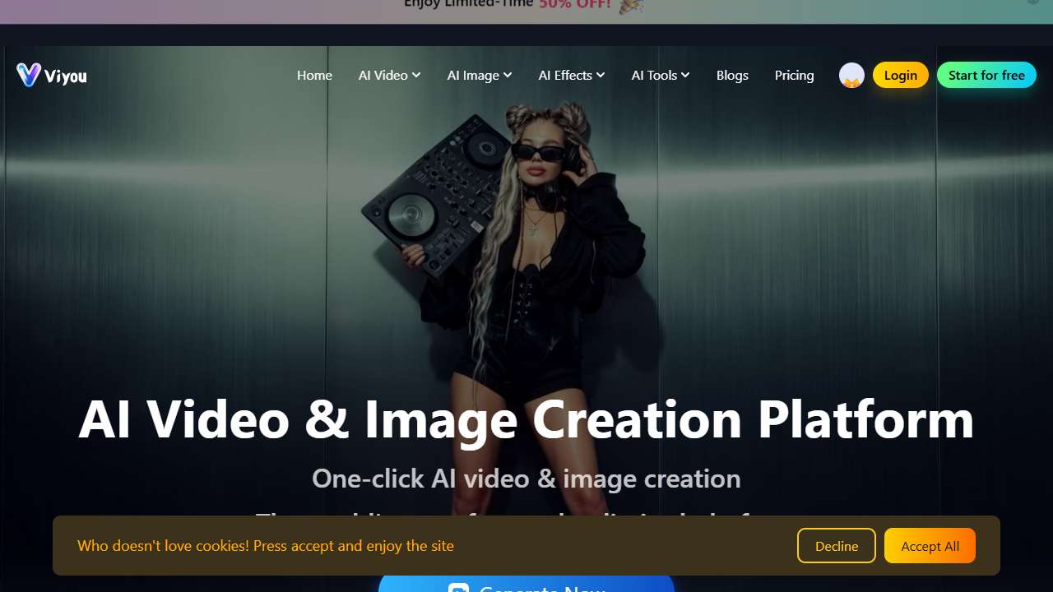Expand the AI Image dropdown chevron
The height and width of the screenshot is (592, 1053).
click(508, 75)
